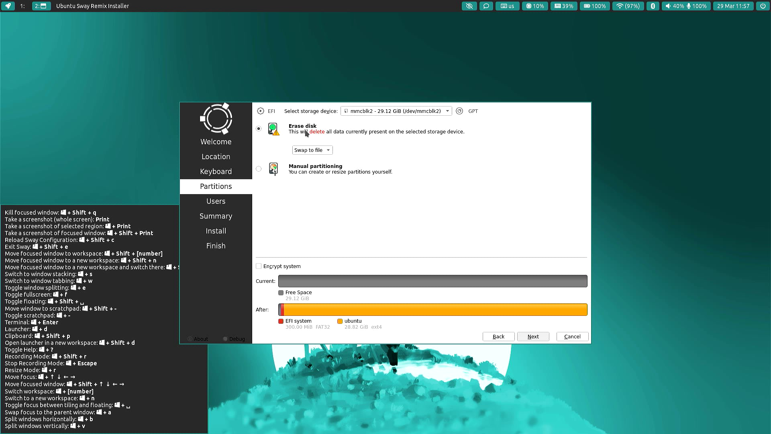The height and width of the screenshot is (434, 771).
Task: Click the GPT partition table icon
Action: 459,111
